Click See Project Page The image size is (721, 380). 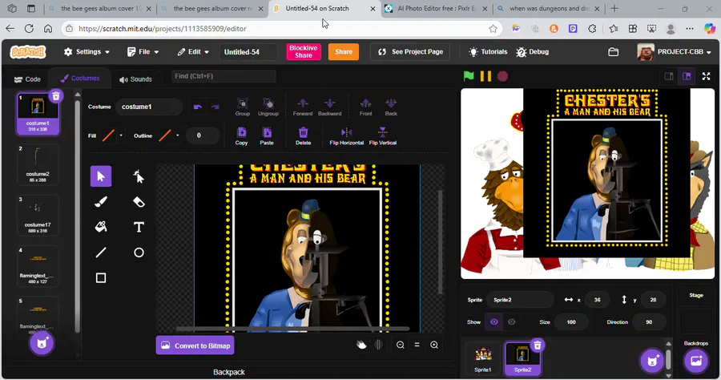point(410,52)
